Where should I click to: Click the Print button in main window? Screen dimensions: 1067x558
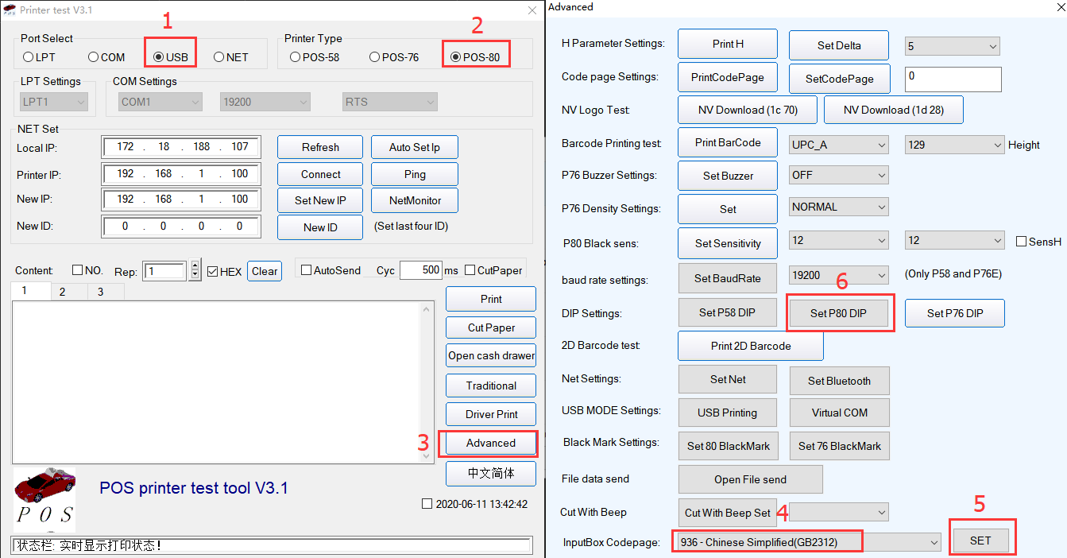click(491, 299)
